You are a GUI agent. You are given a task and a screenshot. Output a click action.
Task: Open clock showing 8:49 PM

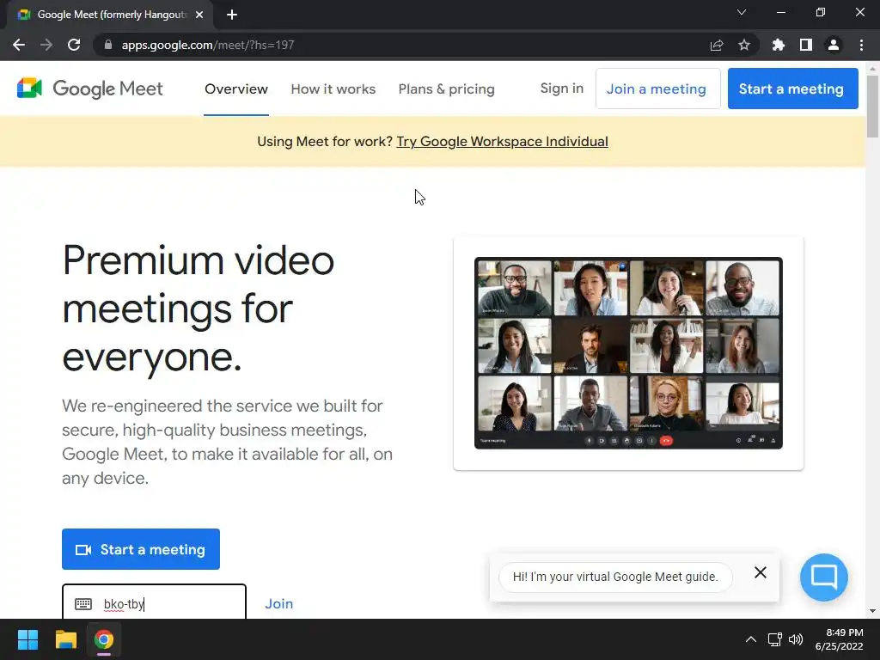click(x=839, y=639)
